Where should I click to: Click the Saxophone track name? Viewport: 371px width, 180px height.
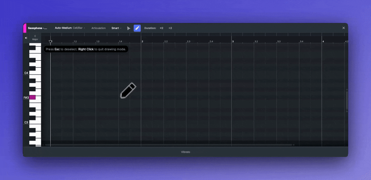coord(37,28)
